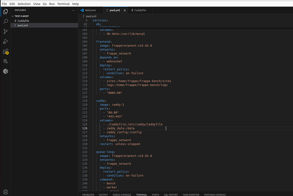This screenshot has width=293, height=196.
Task: Open the OUTPUT panel tab
Action: click(x=103, y=195)
